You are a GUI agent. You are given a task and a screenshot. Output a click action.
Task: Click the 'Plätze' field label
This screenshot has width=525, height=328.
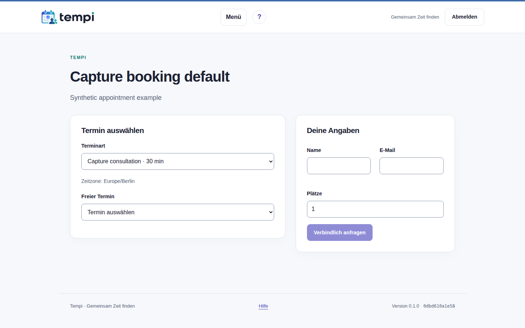click(x=314, y=194)
